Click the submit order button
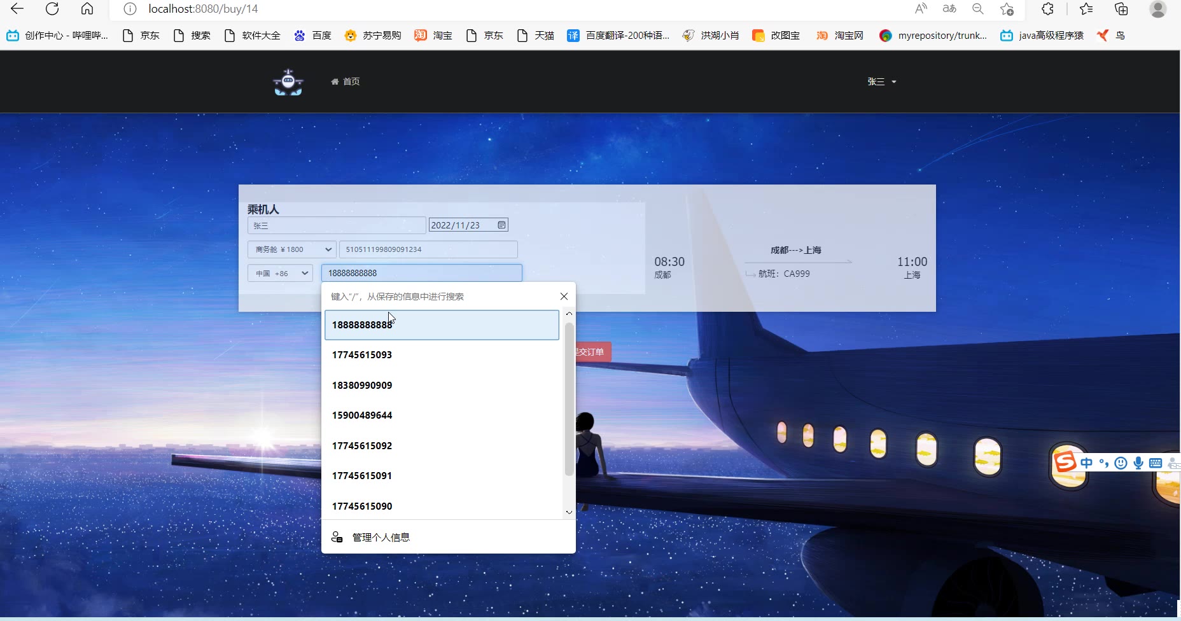Image resolution: width=1181 pixels, height=621 pixels. click(593, 352)
